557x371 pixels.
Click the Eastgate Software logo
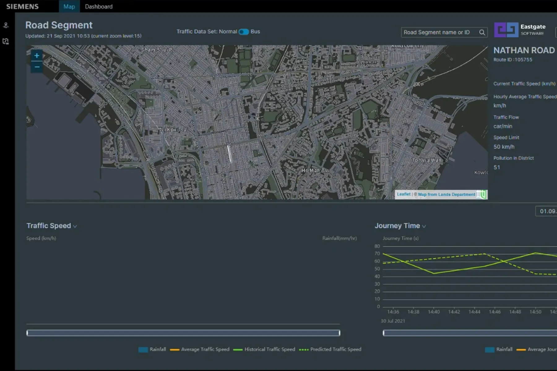point(506,29)
